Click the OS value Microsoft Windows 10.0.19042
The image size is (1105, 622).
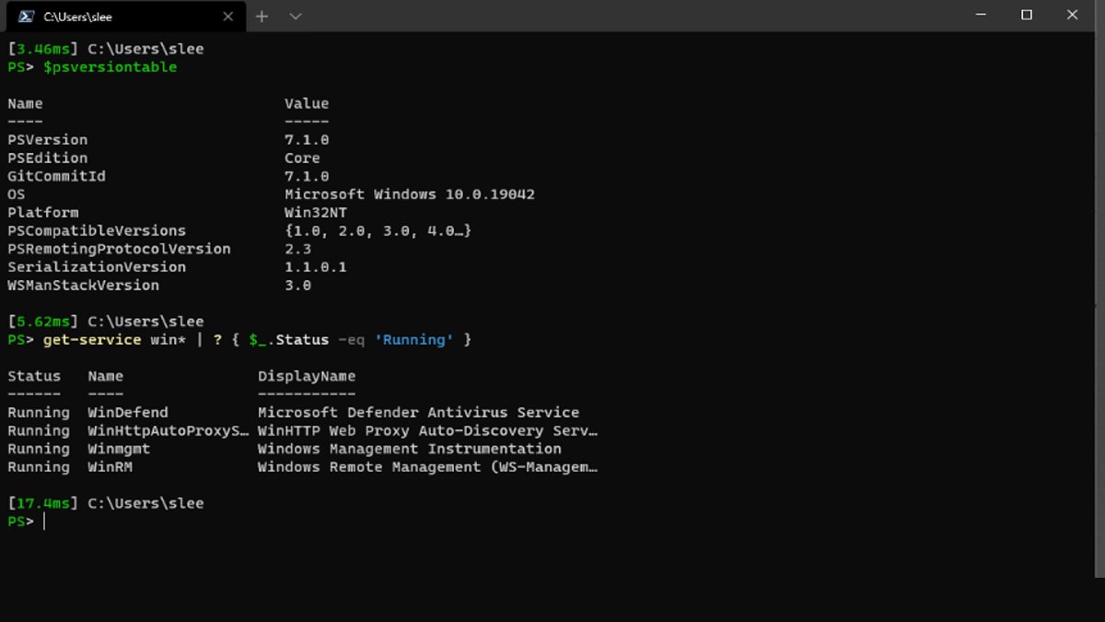411,194
